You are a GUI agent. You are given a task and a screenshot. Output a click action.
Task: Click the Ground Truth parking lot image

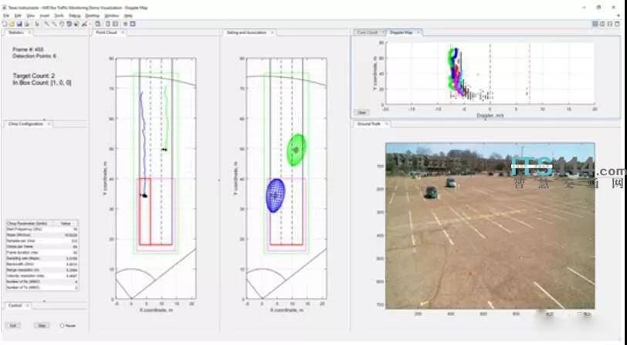tap(490, 225)
